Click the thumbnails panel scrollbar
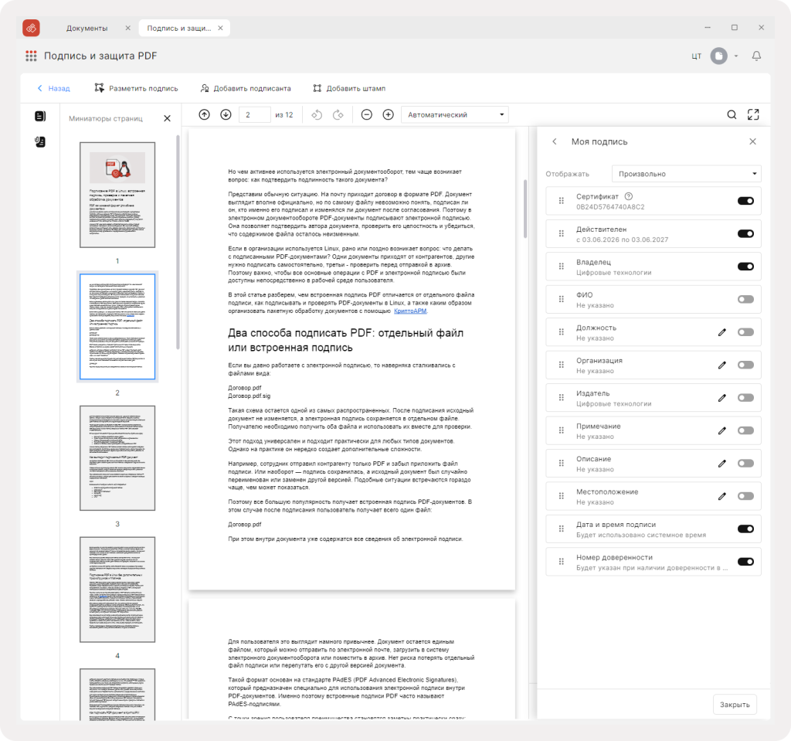Screen dimensions: 791x741 [x=178, y=243]
